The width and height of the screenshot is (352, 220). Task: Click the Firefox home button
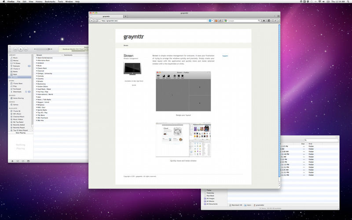[x=264, y=21]
